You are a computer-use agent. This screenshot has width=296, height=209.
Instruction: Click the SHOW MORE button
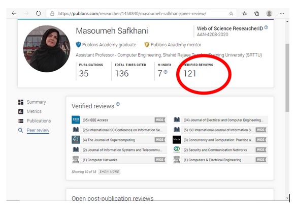tap(109, 172)
